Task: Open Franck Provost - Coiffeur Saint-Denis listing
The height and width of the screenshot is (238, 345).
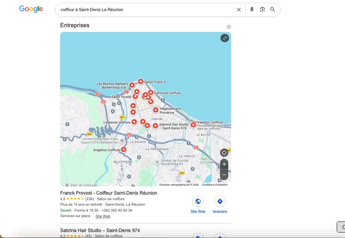Action: pyautogui.click(x=109, y=193)
